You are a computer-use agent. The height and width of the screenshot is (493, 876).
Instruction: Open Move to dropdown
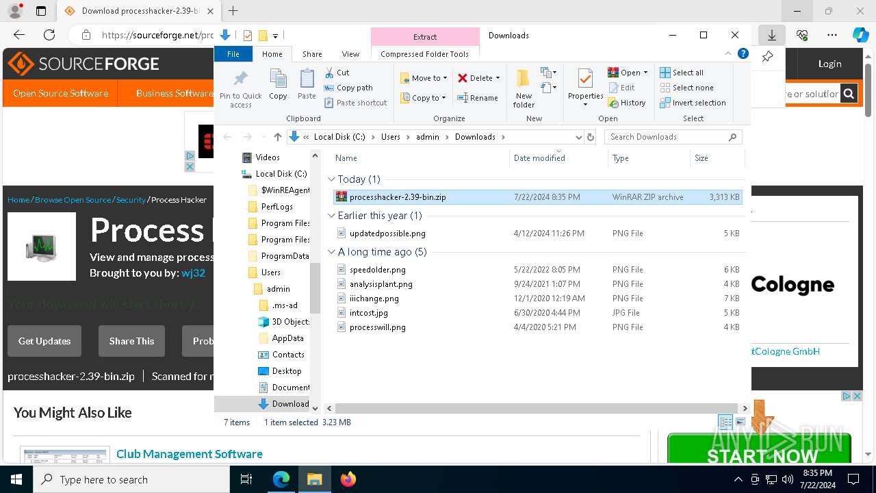(424, 78)
